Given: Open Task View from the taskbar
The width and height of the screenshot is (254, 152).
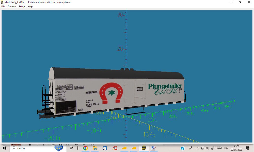Looking at the screenshot, I should pos(71,148).
